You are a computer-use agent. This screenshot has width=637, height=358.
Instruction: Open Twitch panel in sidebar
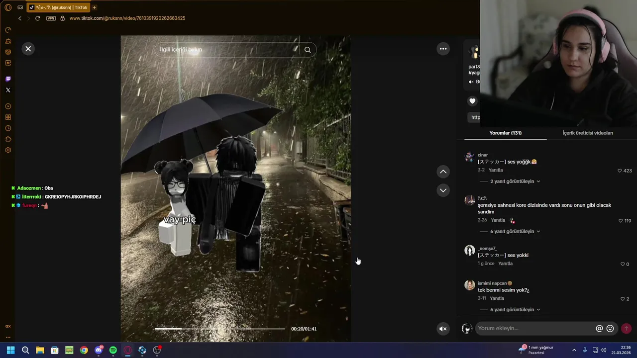click(x=8, y=79)
